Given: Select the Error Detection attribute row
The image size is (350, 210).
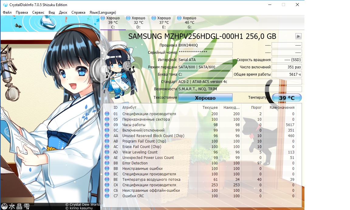Looking at the screenshot, I should (200, 163).
